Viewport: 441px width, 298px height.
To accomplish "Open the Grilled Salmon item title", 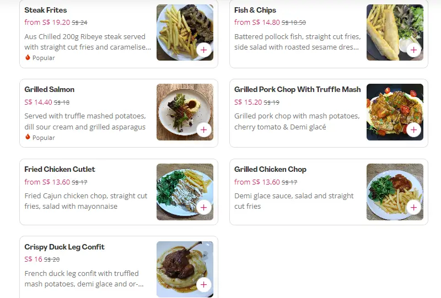I will (x=50, y=89).
